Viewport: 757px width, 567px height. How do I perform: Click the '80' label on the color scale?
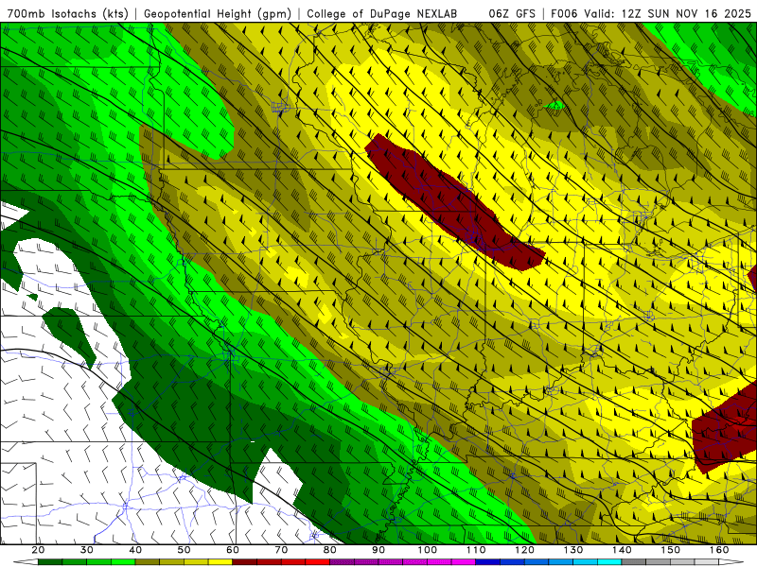click(x=329, y=550)
